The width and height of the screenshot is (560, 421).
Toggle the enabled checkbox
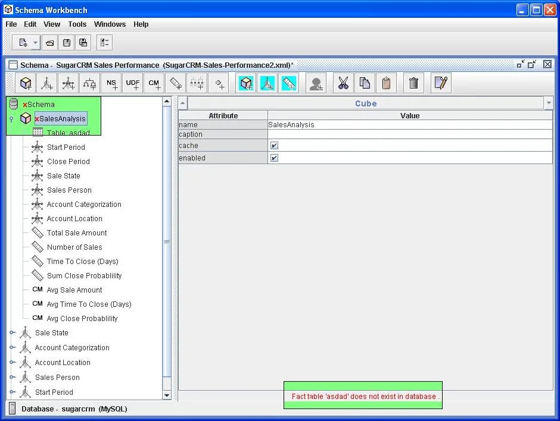pyautogui.click(x=274, y=158)
